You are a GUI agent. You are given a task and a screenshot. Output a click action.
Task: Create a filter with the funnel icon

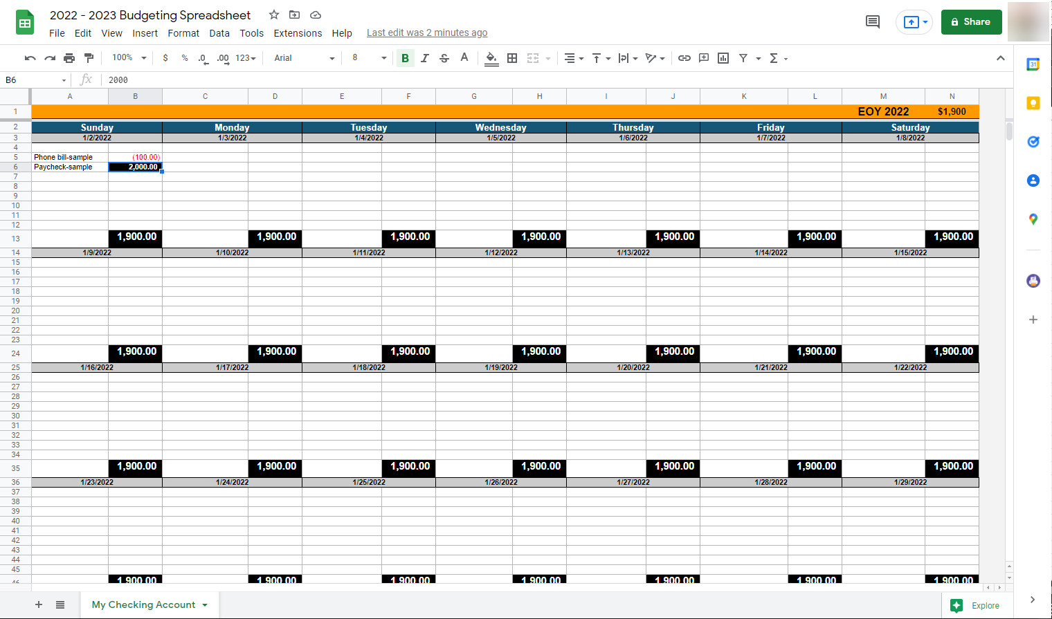click(743, 58)
